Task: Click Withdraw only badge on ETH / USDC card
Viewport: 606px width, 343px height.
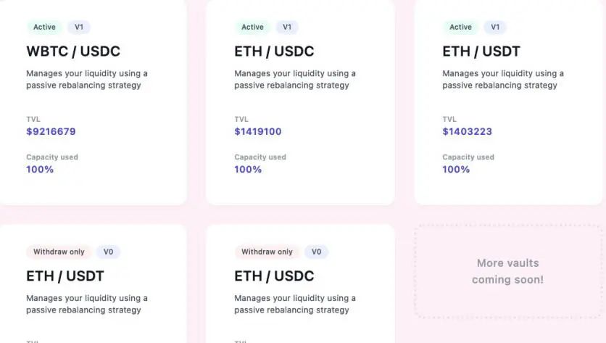Action: click(x=267, y=252)
